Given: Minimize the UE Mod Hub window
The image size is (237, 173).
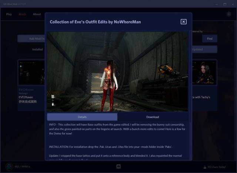Looking at the screenshot, I should 217,4.
